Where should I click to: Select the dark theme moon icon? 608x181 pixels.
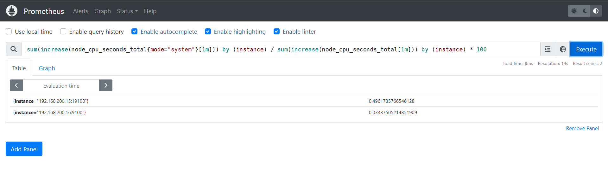pyautogui.click(x=585, y=11)
